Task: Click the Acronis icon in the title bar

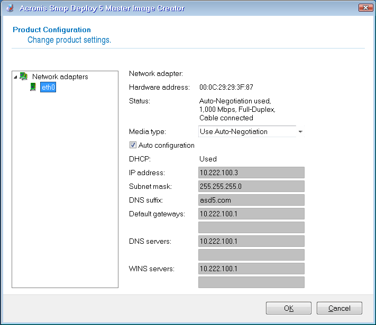Action: tap(10, 8)
